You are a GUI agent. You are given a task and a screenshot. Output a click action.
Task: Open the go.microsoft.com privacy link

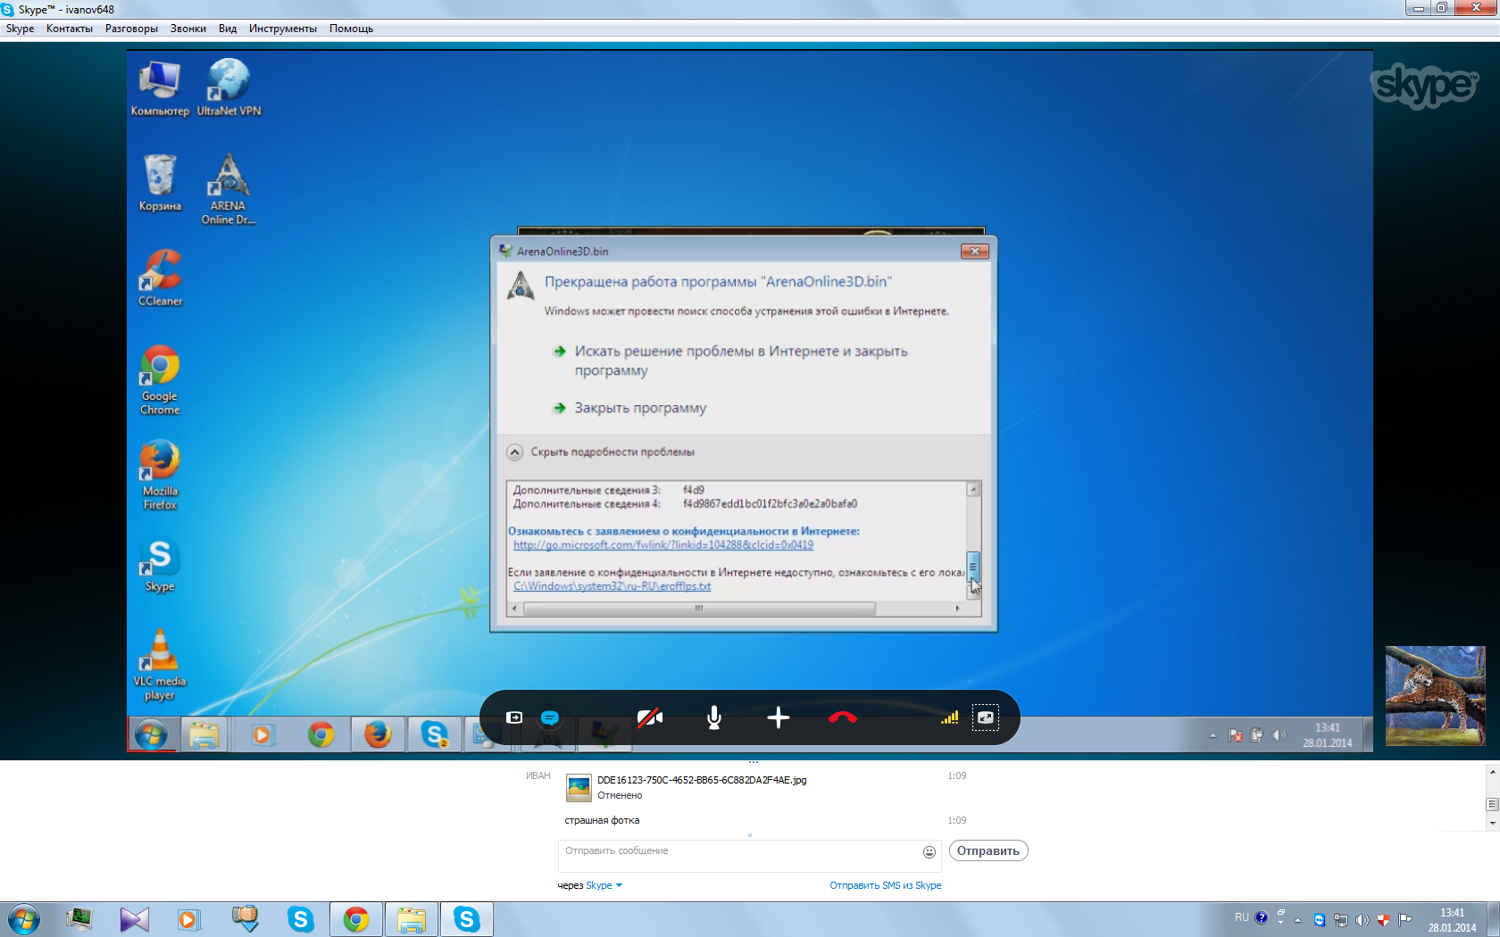(x=663, y=544)
